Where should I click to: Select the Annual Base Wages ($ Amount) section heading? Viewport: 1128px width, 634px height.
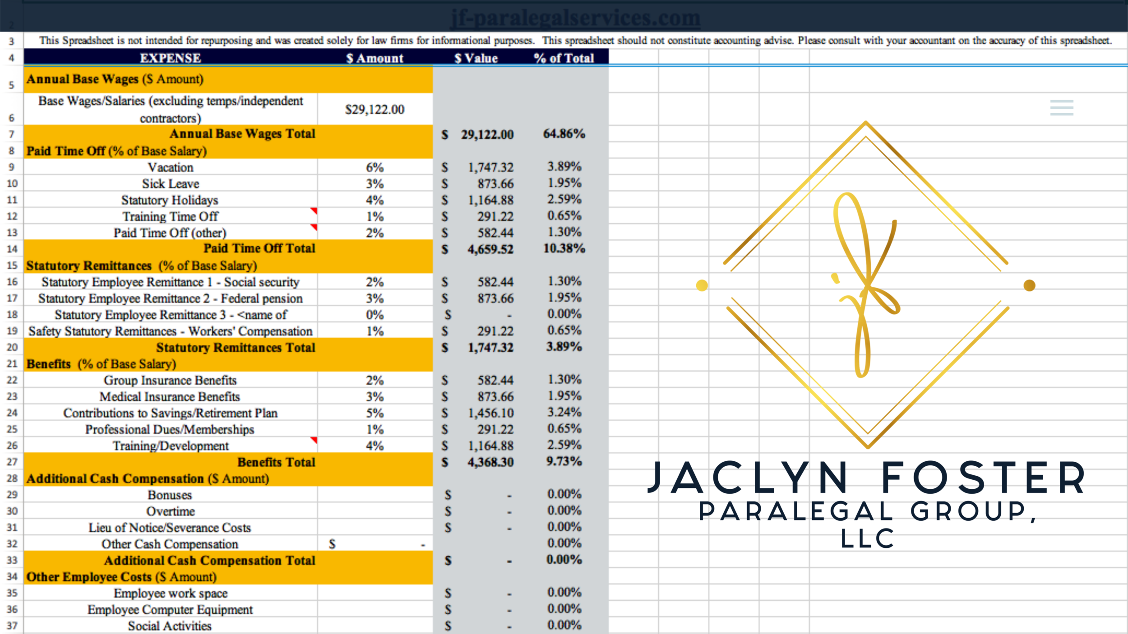115,79
